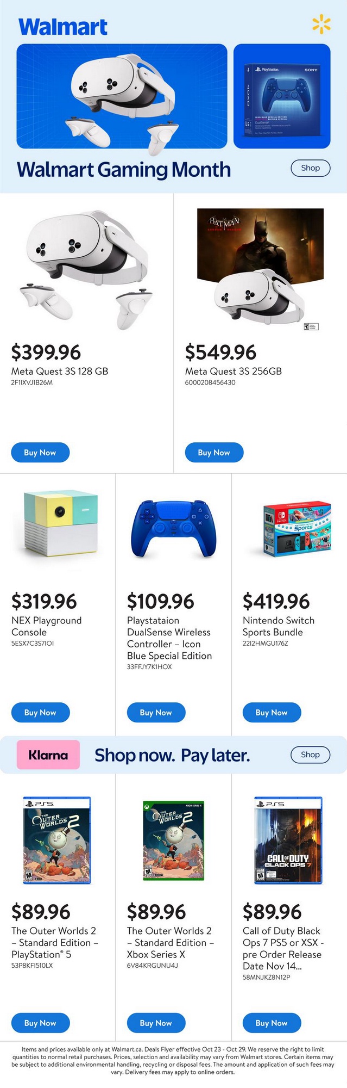The height and width of the screenshot is (1088, 347).
Task: Buy Now The Outer Worlds 2 Xbox
Action: tap(156, 1023)
